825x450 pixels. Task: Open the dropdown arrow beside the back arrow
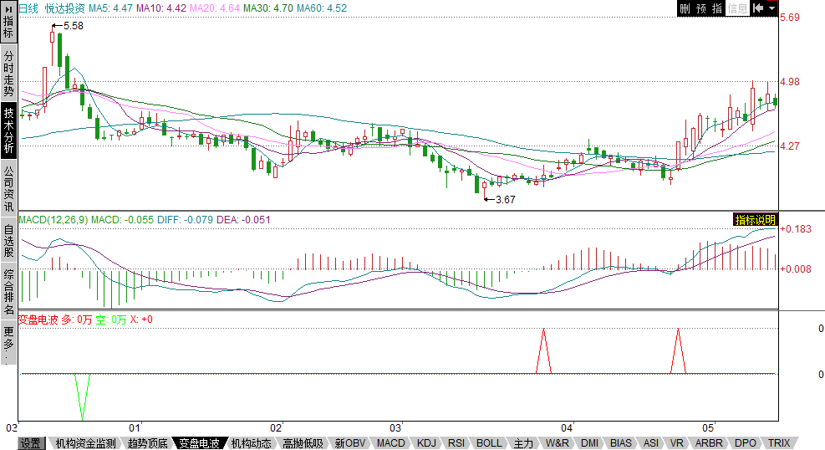pyautogui.click(x=772, y=8)
